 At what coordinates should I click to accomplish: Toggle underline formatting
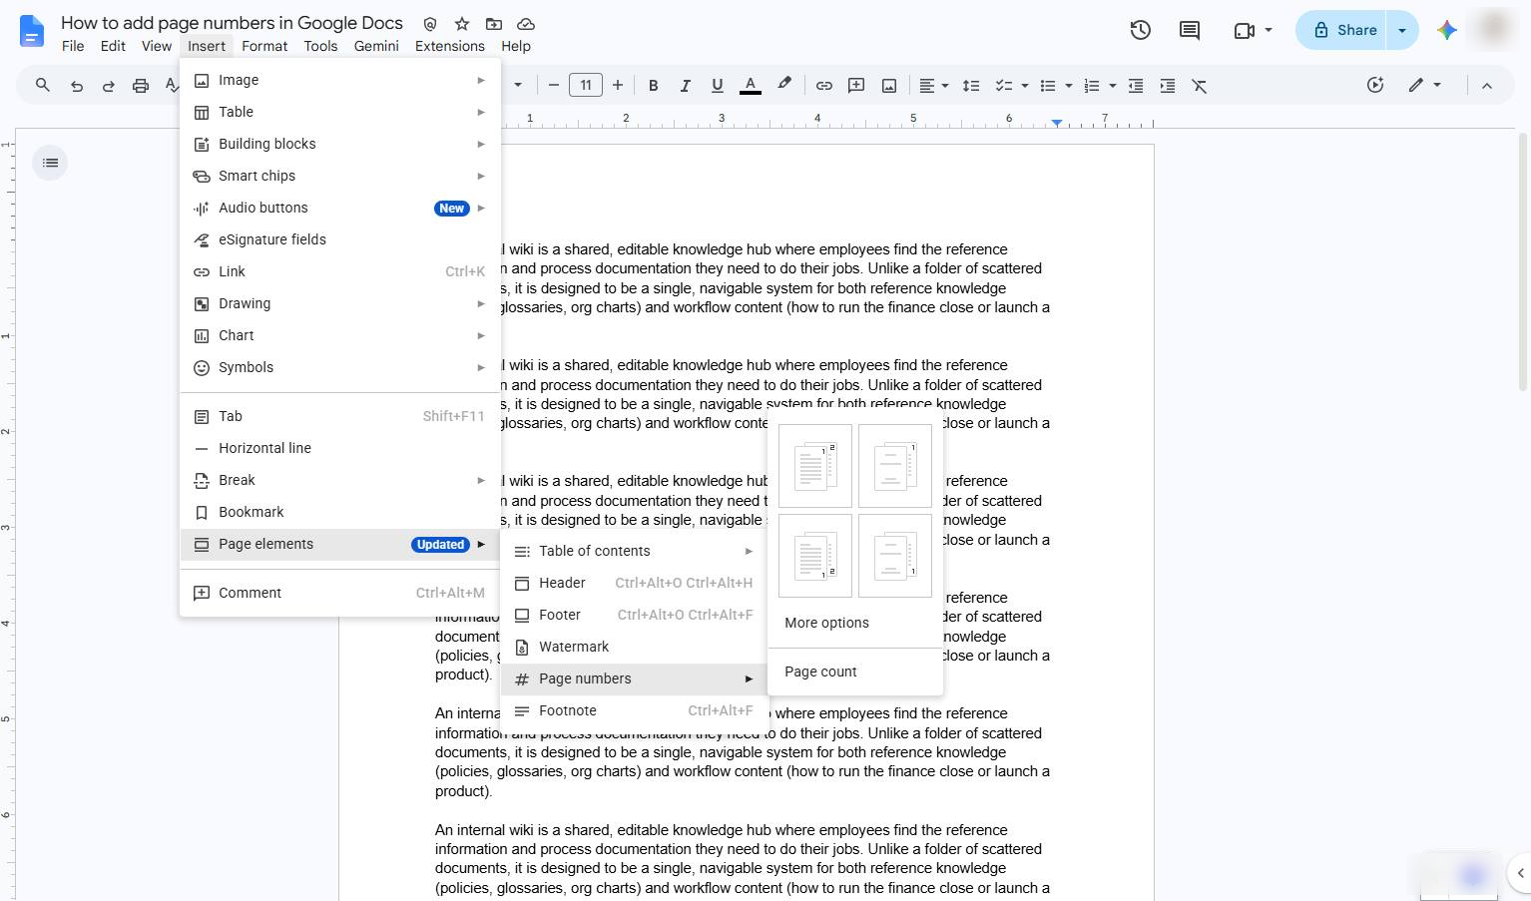[x=717, y=86]
